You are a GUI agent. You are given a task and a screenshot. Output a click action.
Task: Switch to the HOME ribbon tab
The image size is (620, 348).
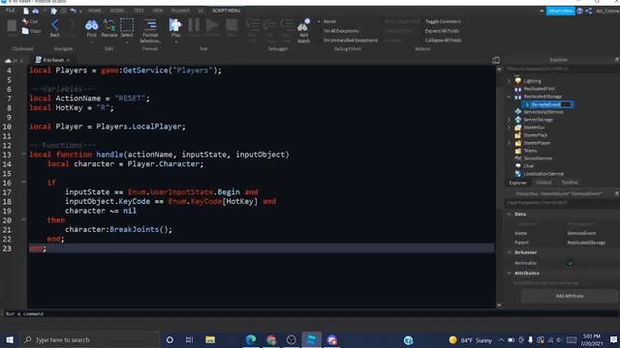95,11
